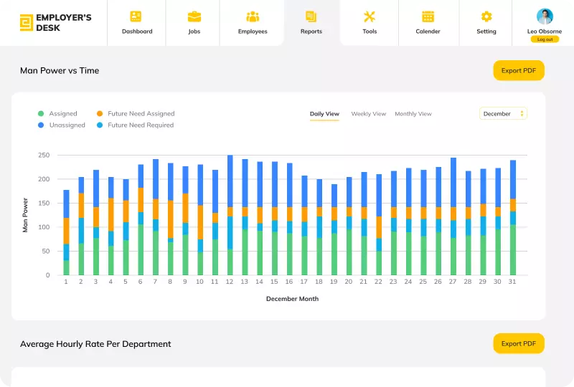
Task: Export Man Power vs Time PDF
Action: coord(519,70)
